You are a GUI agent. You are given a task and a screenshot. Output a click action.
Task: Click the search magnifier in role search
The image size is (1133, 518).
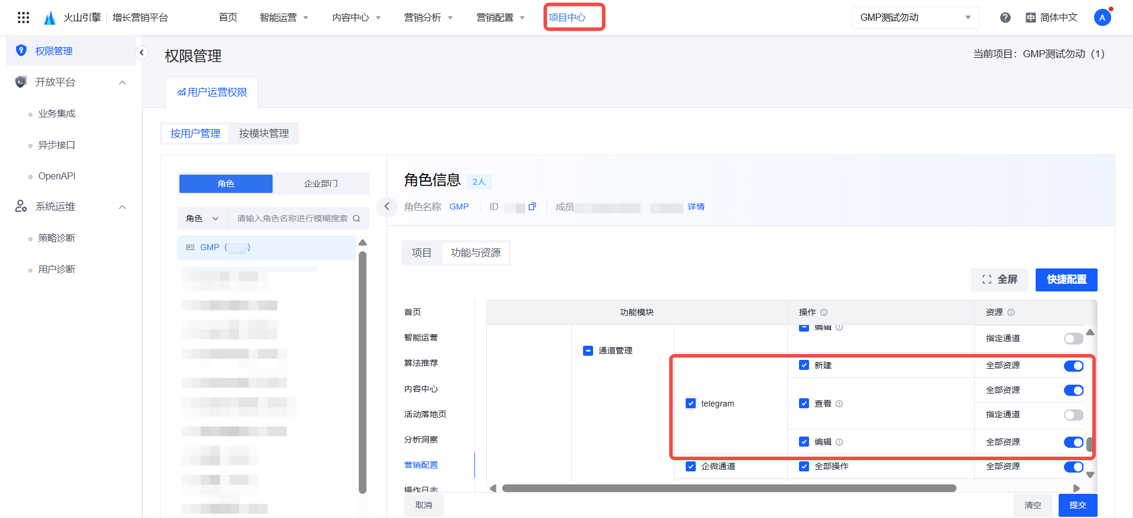[x=356, y=218]
